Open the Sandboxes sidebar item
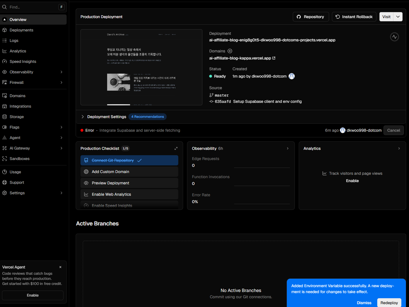 pos(19,159)
